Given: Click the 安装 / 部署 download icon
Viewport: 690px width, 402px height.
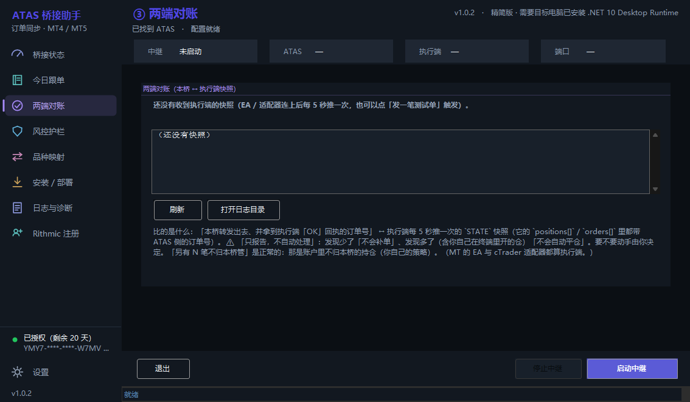Looking at the screenshot, I should 17,182.
